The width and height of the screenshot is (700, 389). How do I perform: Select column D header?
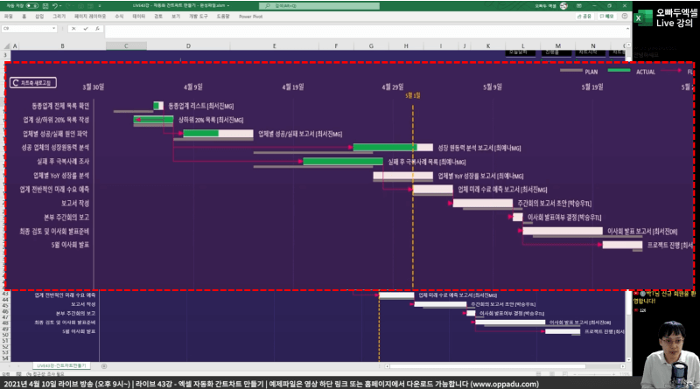click(187, 45)
